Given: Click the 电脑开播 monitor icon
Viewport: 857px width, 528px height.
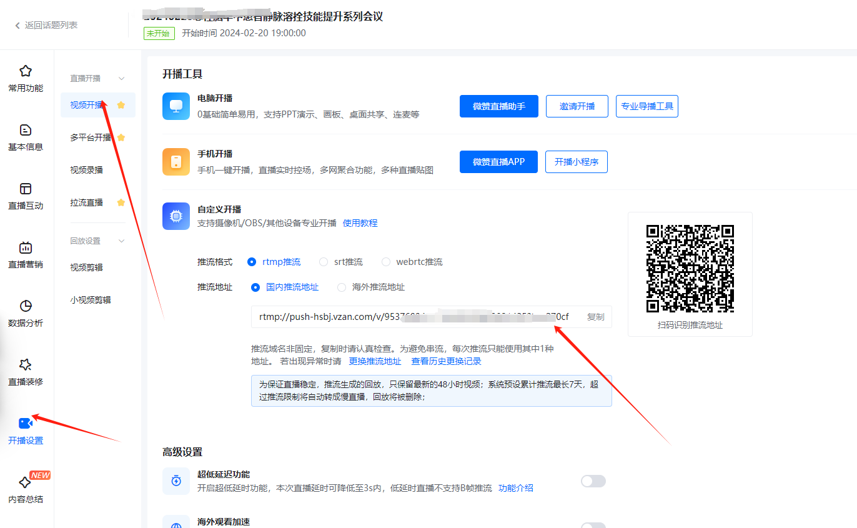Looking at the screenshot, I should pos(176,106).
